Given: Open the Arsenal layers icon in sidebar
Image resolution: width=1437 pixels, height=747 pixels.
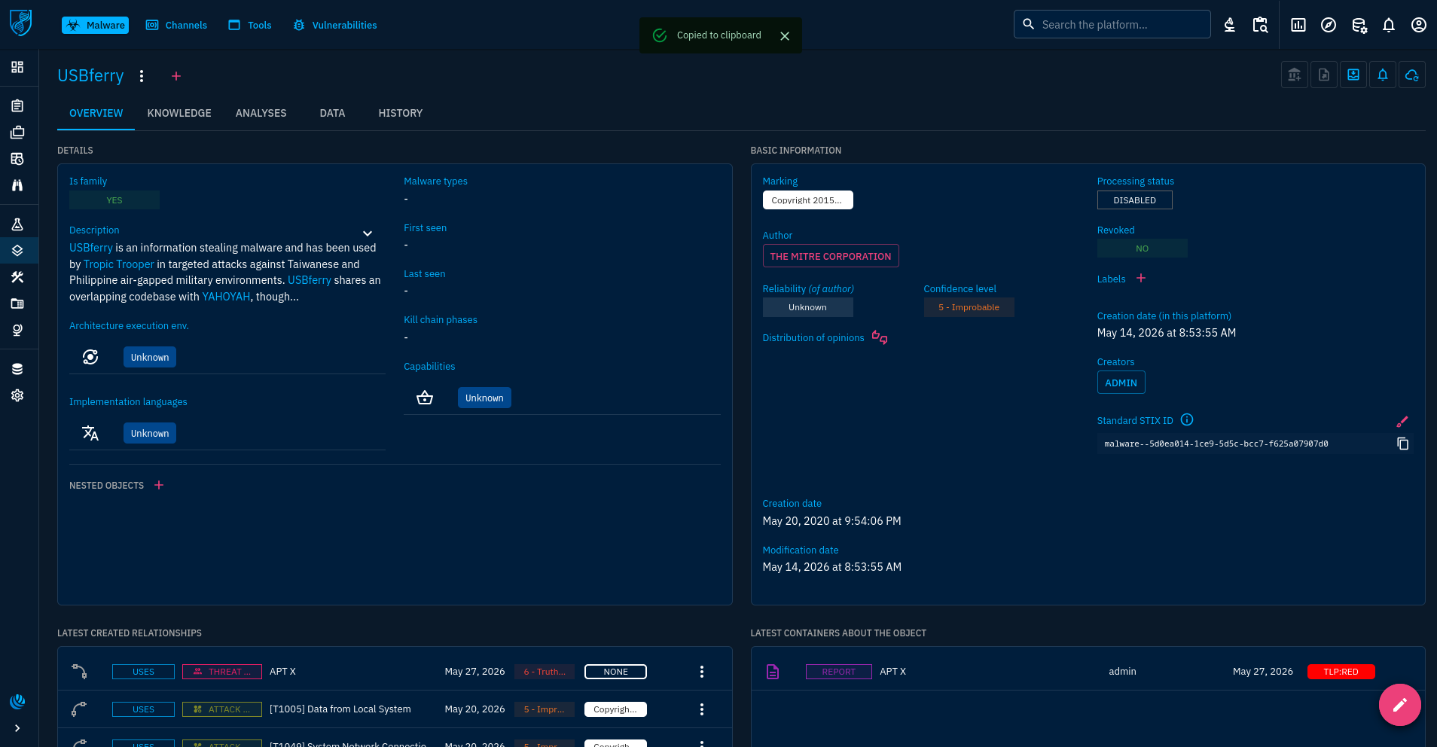Looking at the screenshot, I should pos(17,251).
